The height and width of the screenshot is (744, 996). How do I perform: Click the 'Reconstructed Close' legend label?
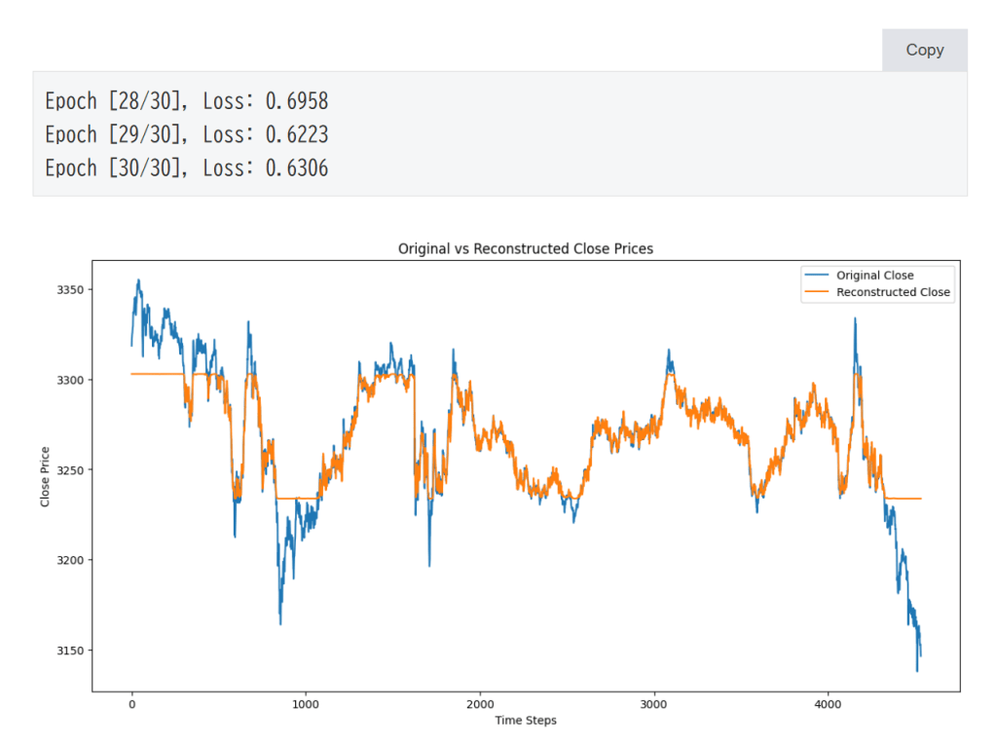[x=893, y=292]
